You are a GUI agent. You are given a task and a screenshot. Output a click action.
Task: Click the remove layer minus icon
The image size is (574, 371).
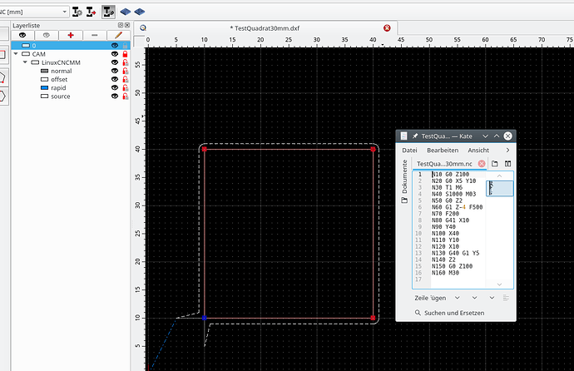point(94,36)
